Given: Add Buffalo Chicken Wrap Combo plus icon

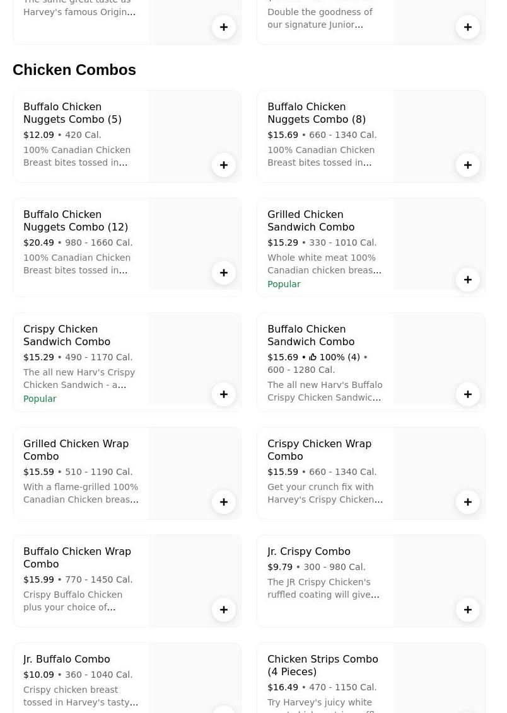Looking at the screenshot, I should tap(224, 610).
